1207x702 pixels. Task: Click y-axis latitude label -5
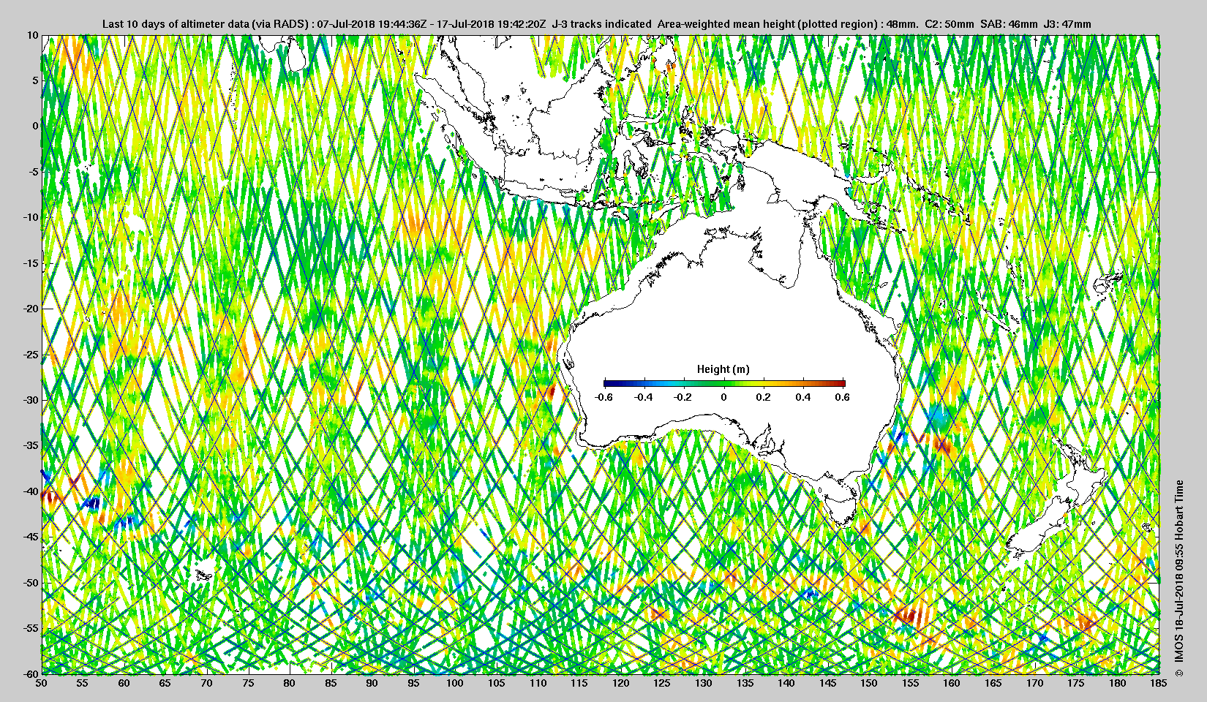[x=33, y=172]
